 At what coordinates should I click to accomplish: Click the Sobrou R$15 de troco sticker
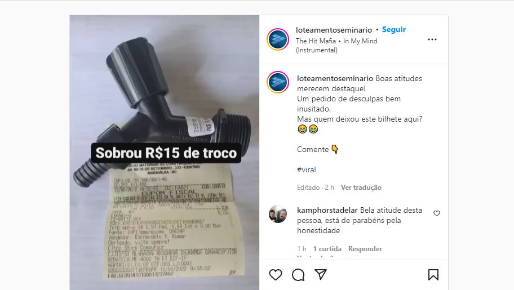point(166,153)
